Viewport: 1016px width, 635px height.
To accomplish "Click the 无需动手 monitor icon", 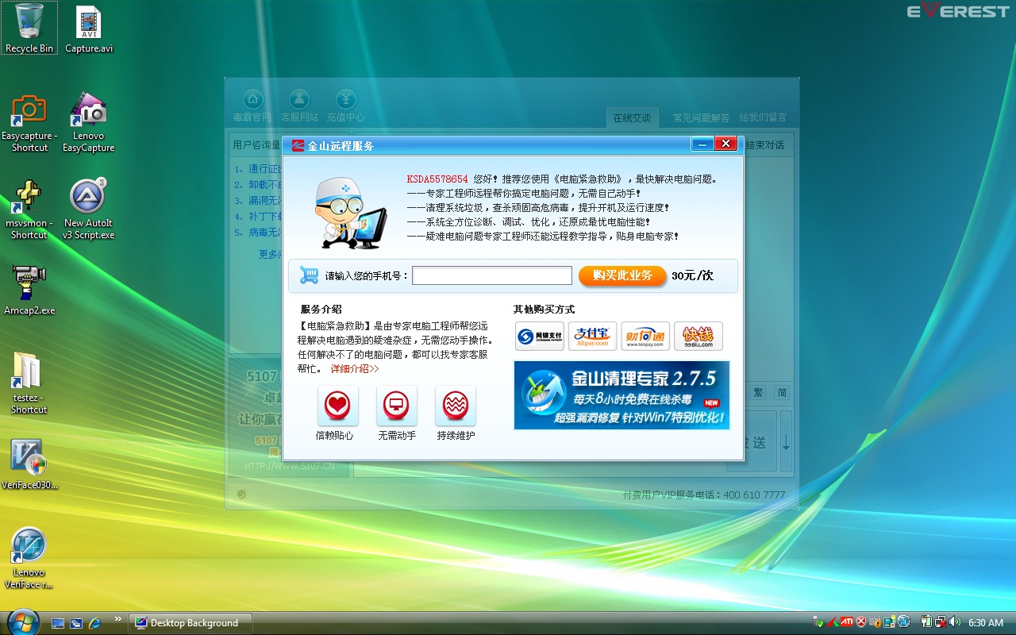I will (x=397, y=406).
